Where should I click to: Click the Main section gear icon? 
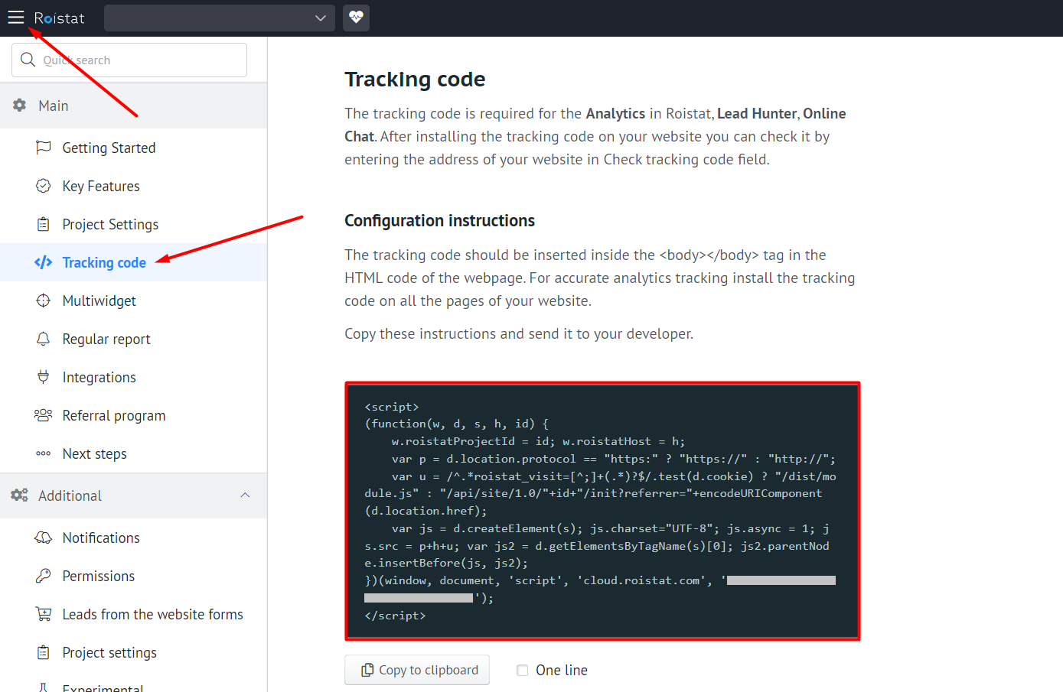click(x=20, y=106)
